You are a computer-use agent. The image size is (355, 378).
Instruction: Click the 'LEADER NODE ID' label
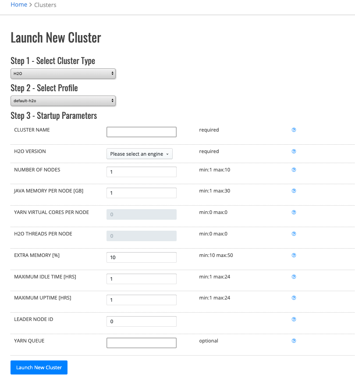click(x=33, y=319)
